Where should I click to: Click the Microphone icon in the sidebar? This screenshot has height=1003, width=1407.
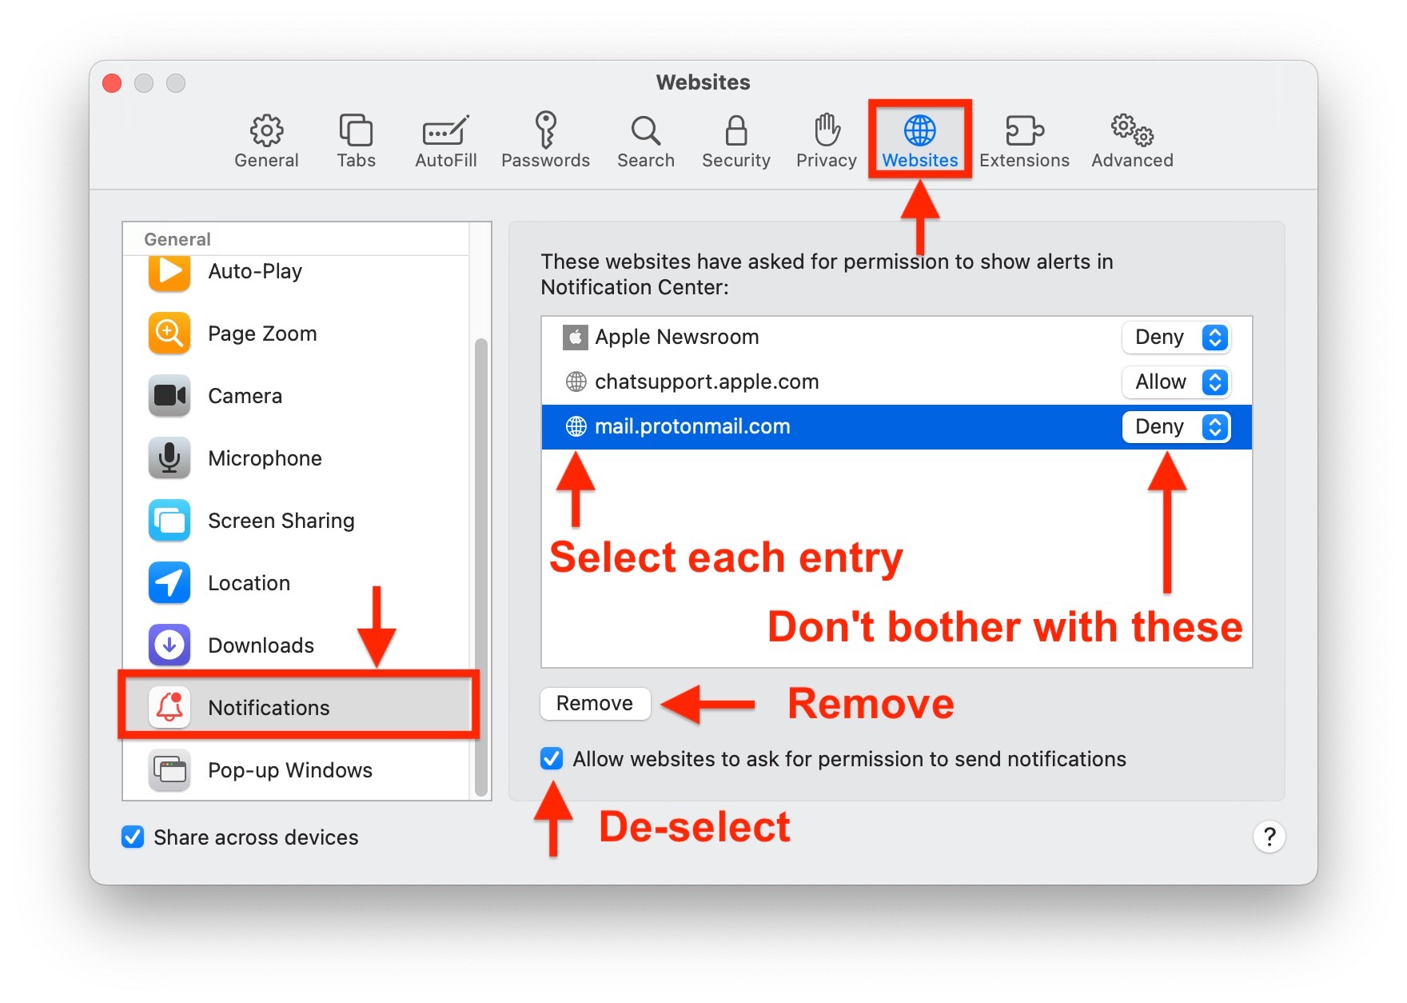(169, 458)
